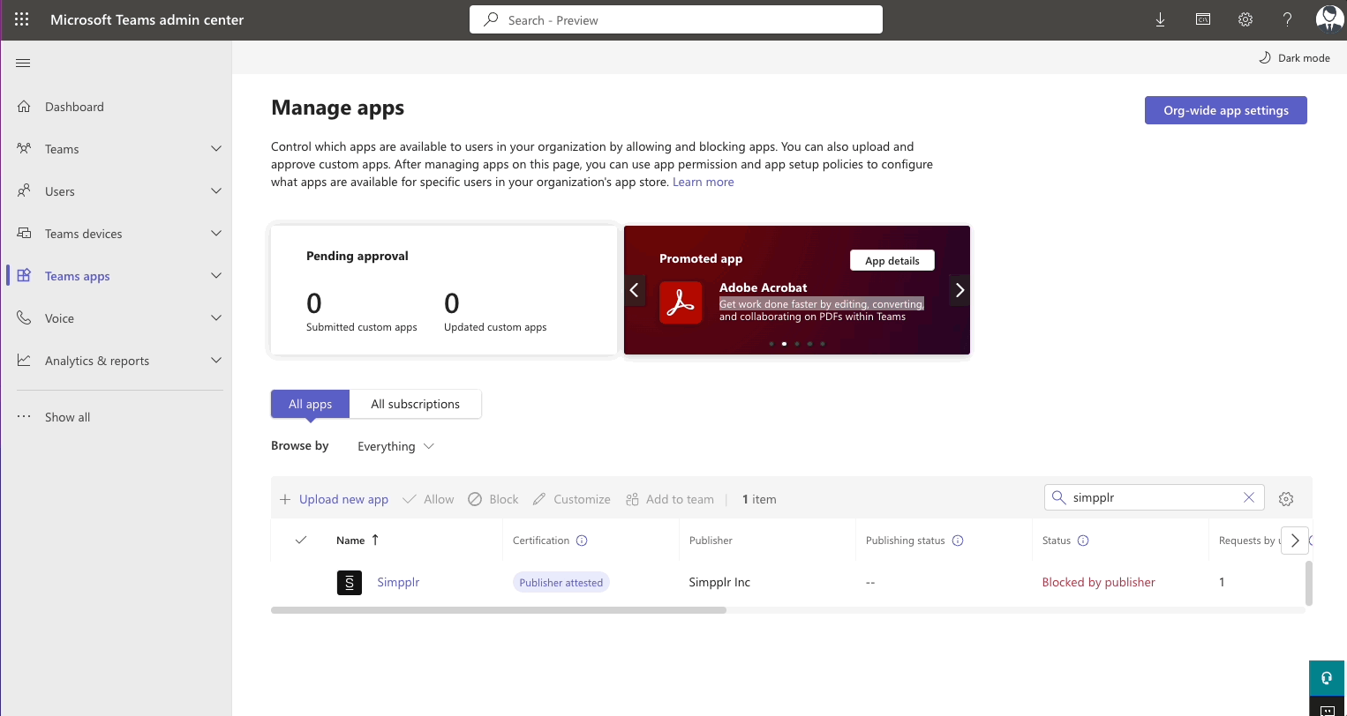Toggle select-all checkmark in table header
This screenshot has height=716, width=1347.
[x=300, y=540]
